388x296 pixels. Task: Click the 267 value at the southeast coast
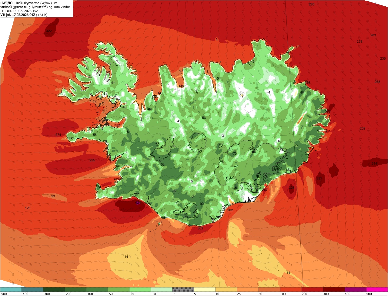tap(265, 190)
